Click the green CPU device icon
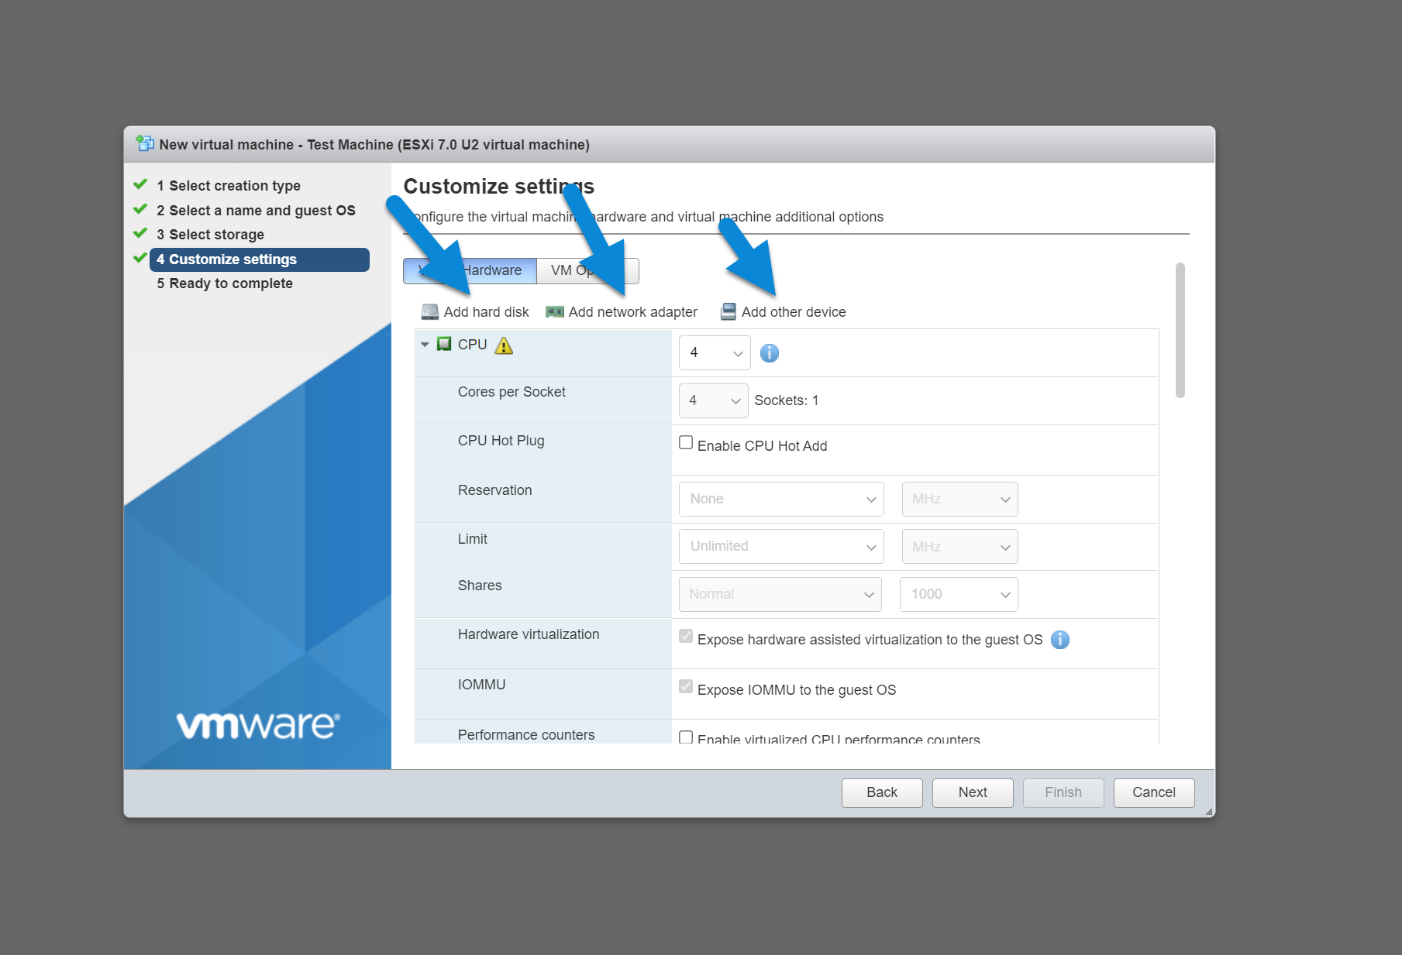 pyautogui.click(x=443, y=344)
